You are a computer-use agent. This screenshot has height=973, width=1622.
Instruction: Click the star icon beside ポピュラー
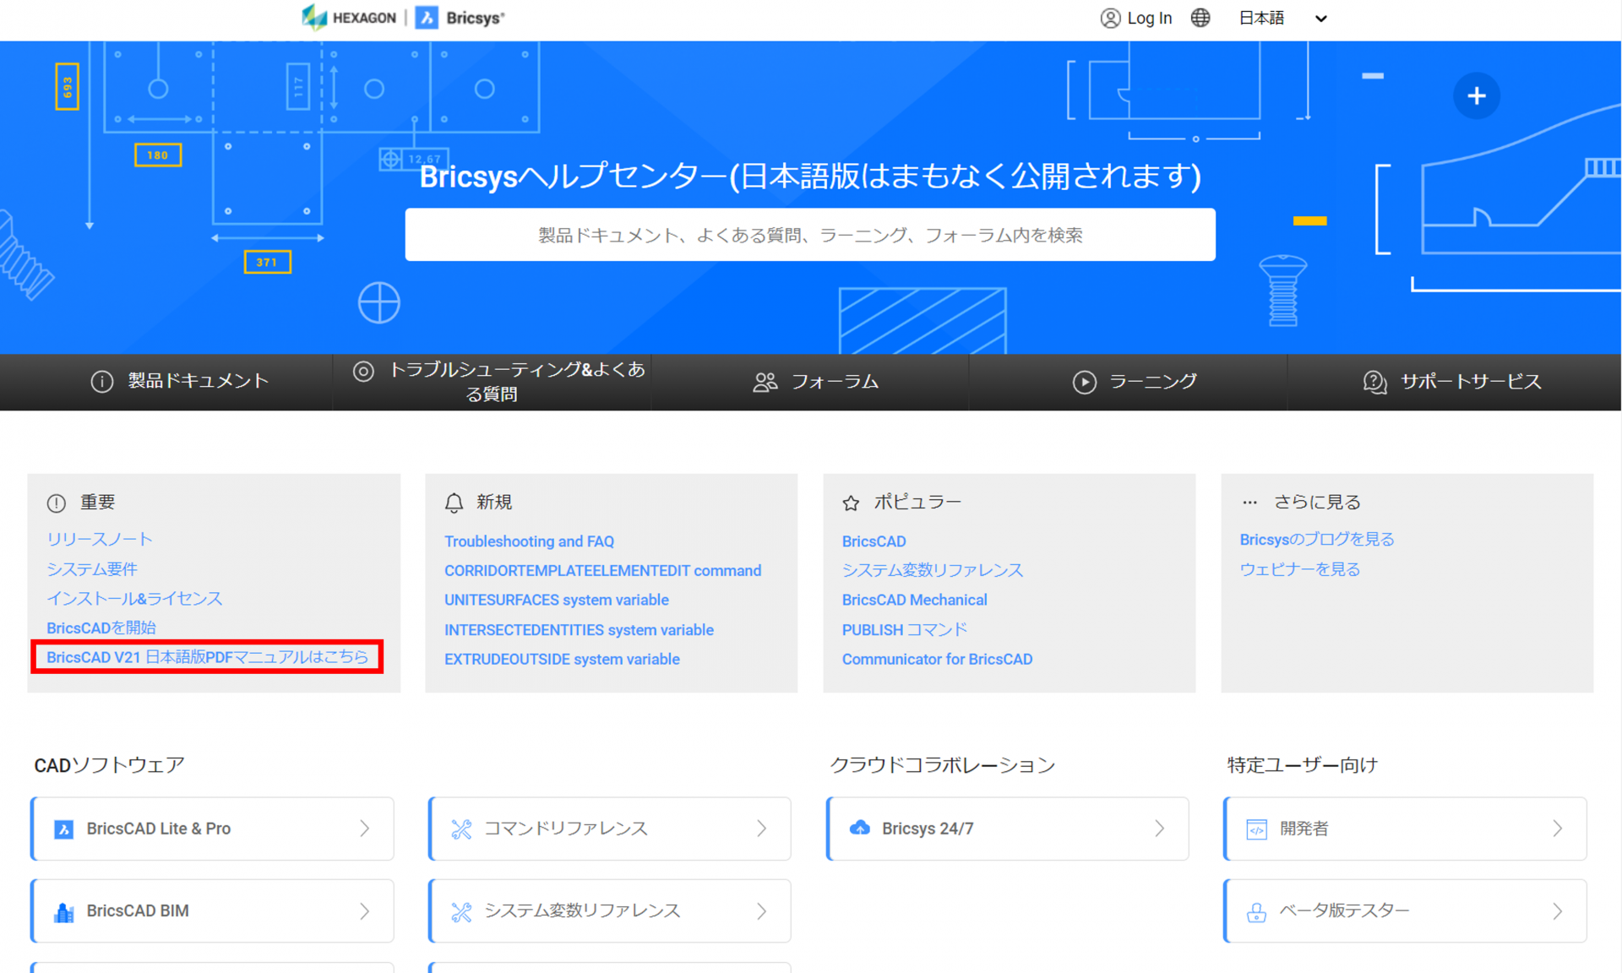[851, 503]
